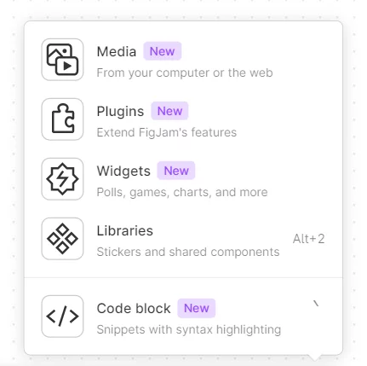Click the New badge next to Code block
The image size is (367, 366).
(197, 308)
